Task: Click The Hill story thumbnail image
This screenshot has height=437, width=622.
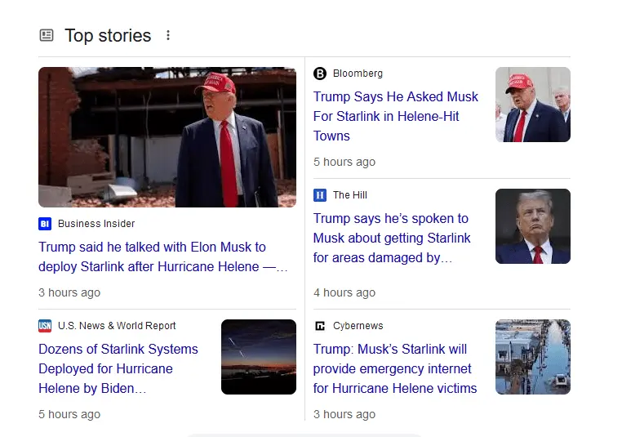Action: [532, 226]
